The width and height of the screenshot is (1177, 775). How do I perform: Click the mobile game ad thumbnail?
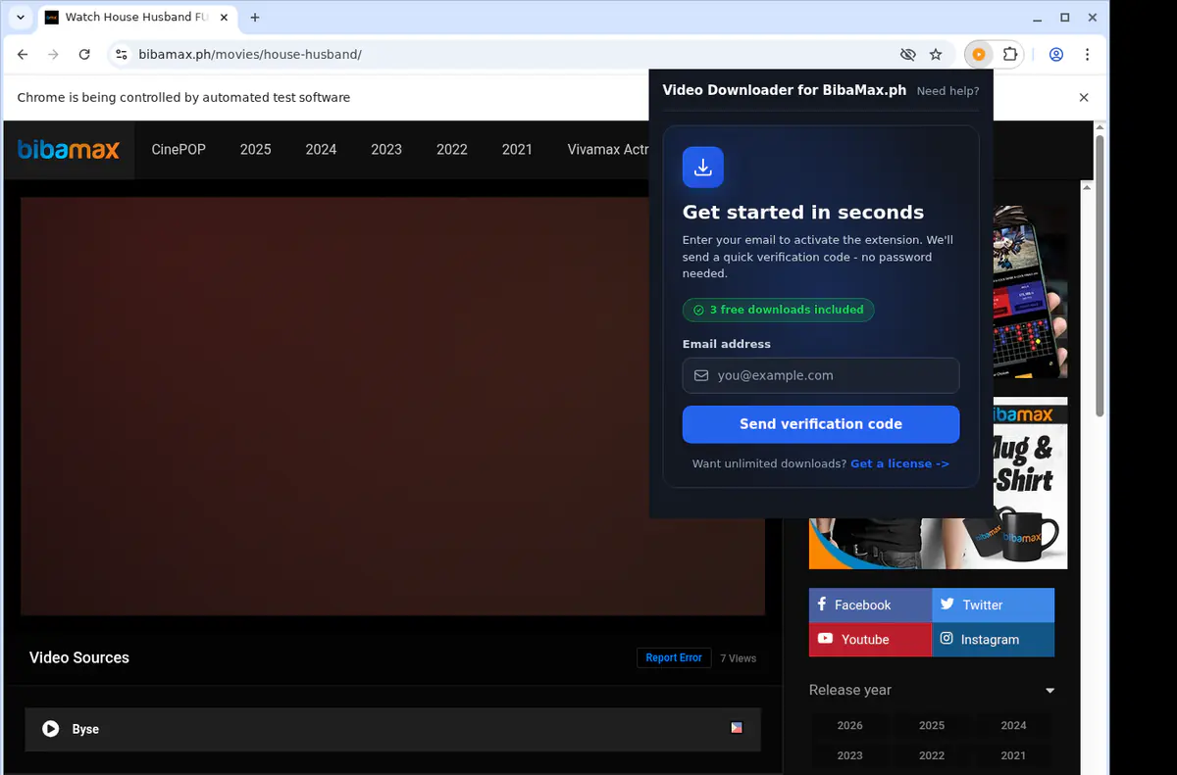pos(1030,291)
